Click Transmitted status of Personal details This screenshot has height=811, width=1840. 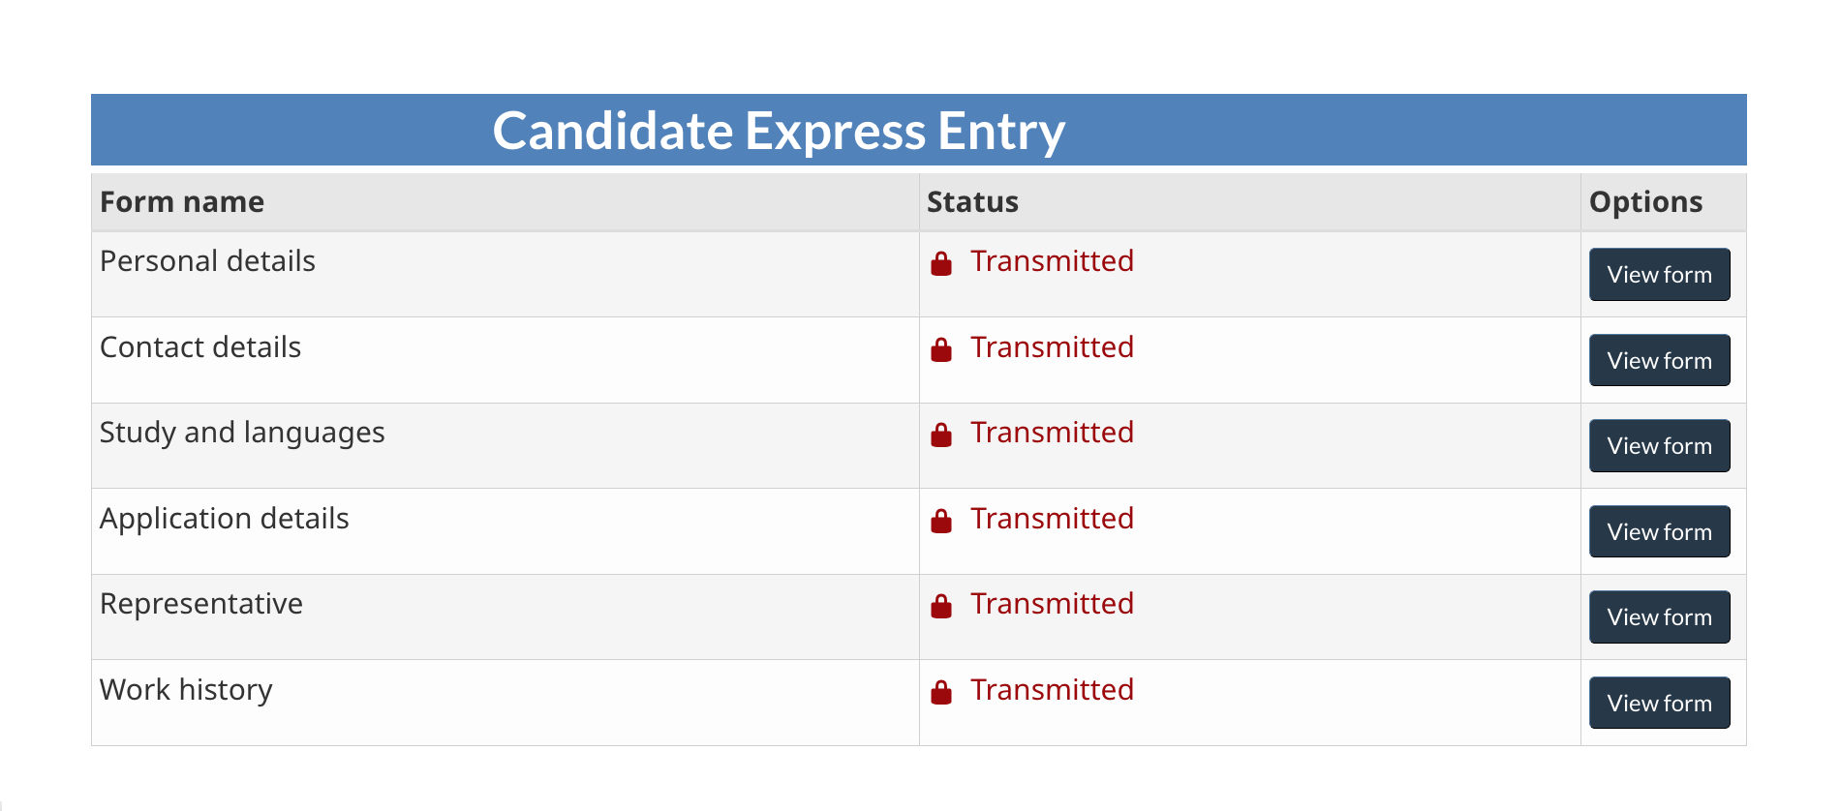pos(1052,261)
